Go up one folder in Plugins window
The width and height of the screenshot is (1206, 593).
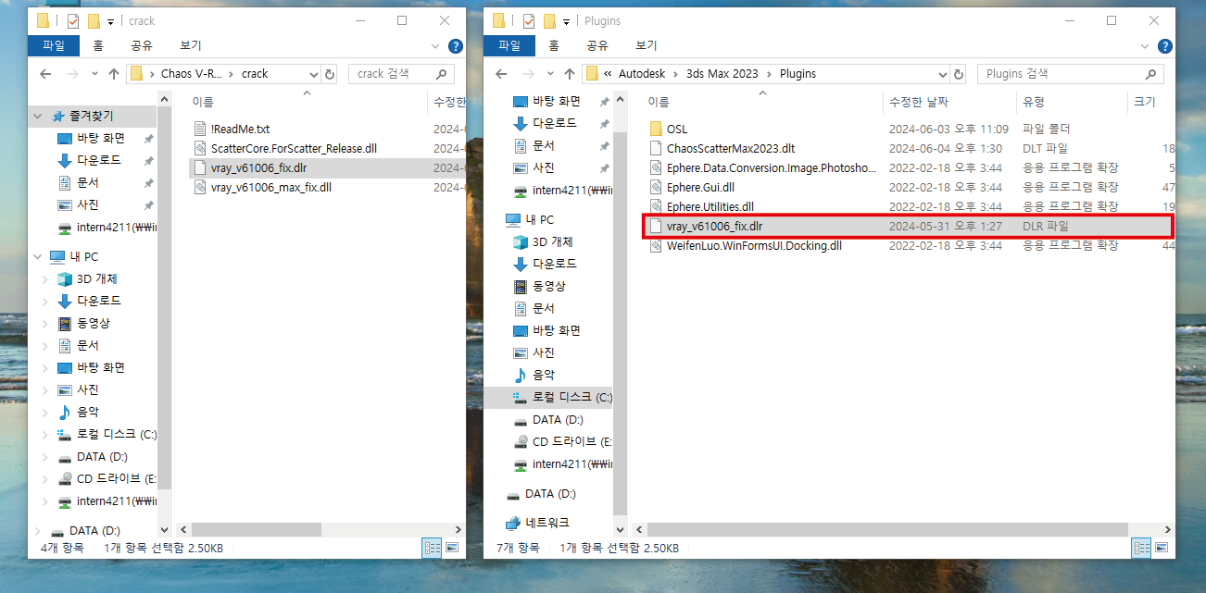(x=570, y=74)
